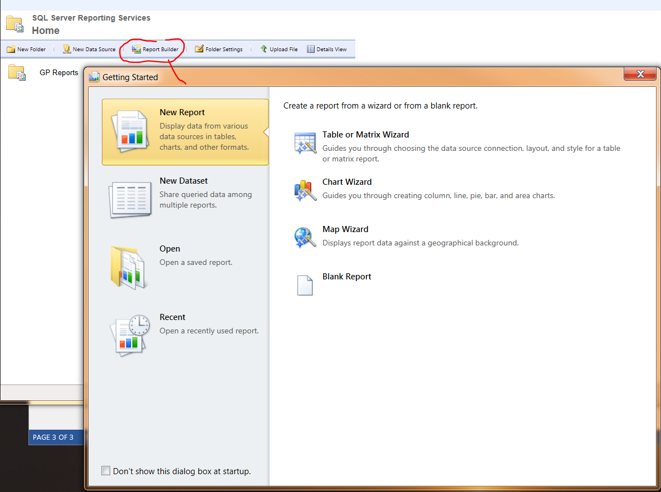Click the Report Builder label
Viewport: 661px width, 492px height.
pyautogui.click(x=160, y=50)
